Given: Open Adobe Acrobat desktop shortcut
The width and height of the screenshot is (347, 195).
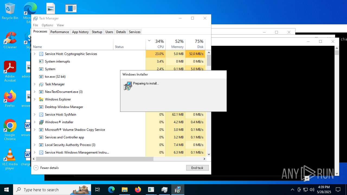Looking at the screenshot, I should click(x=10, y=71).
